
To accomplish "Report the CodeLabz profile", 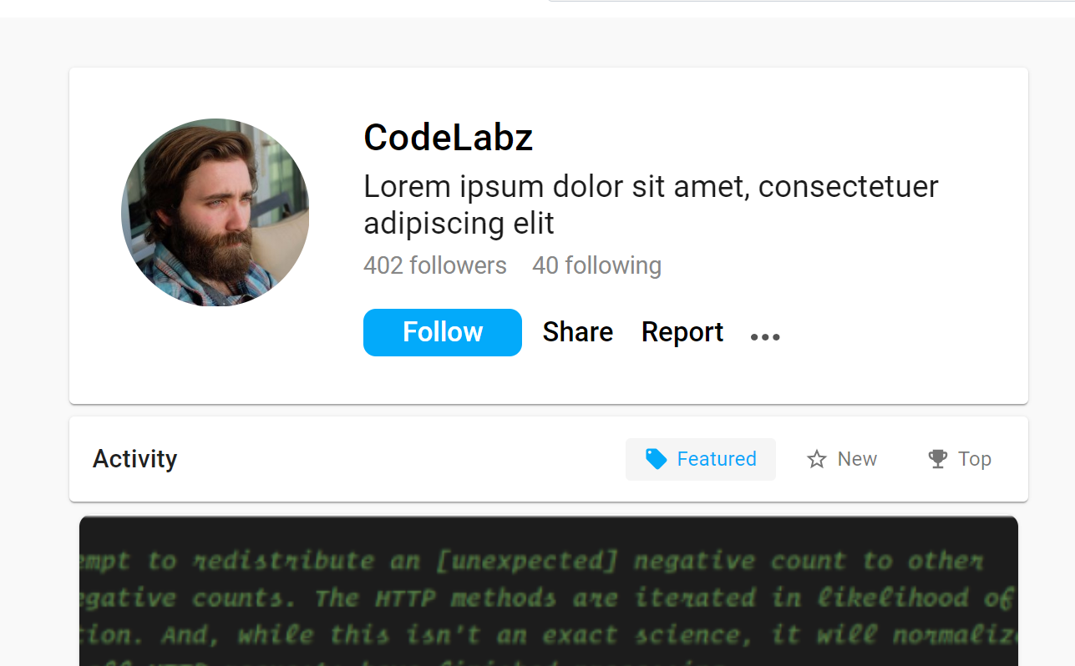I will [x=682, y=332].
